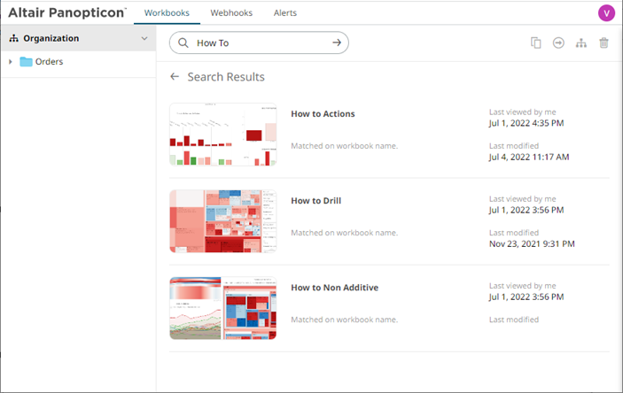Image resolution: width=623 pixels, height=393 pixels.
Task: Expand the Orders folder tree arrow
Action: tap(10, 62)
